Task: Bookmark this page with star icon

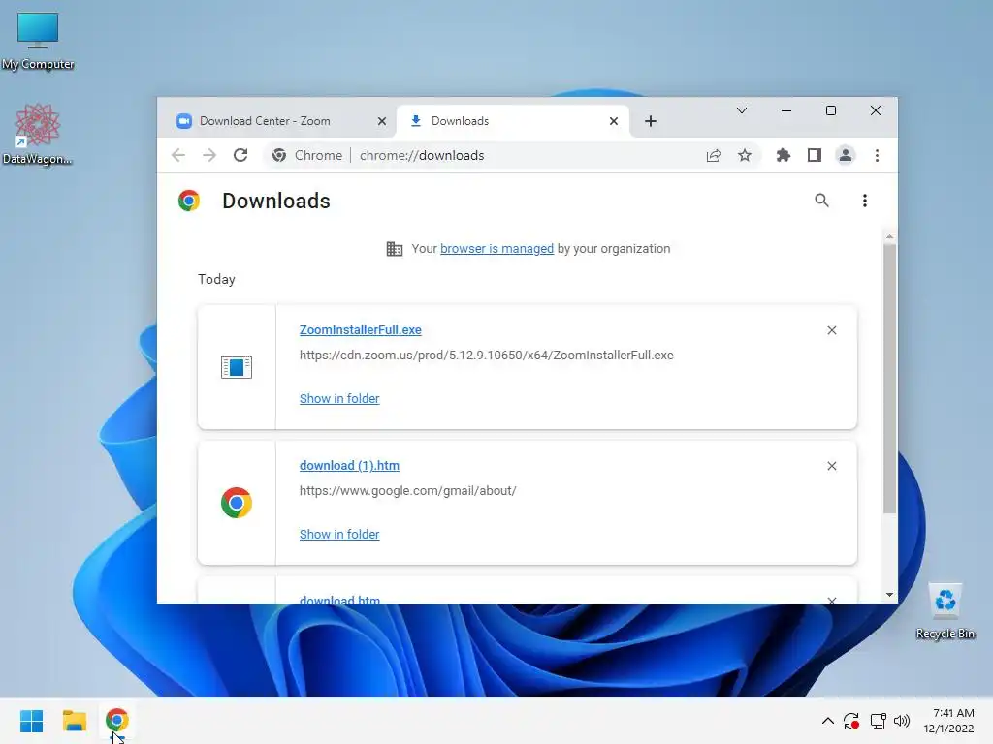Action: tap(745, 156)
